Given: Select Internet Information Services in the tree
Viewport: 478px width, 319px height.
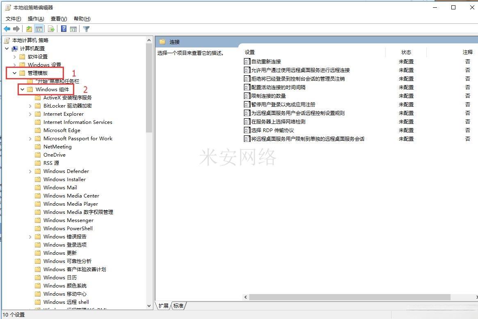Looking at the screenshot, I should click(78, 122).
